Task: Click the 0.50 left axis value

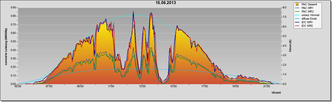Action: [13, 42]
